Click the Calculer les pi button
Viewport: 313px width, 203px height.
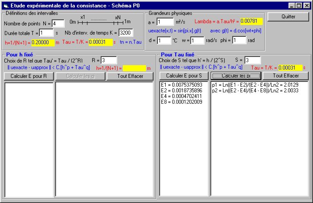[236, 76]
